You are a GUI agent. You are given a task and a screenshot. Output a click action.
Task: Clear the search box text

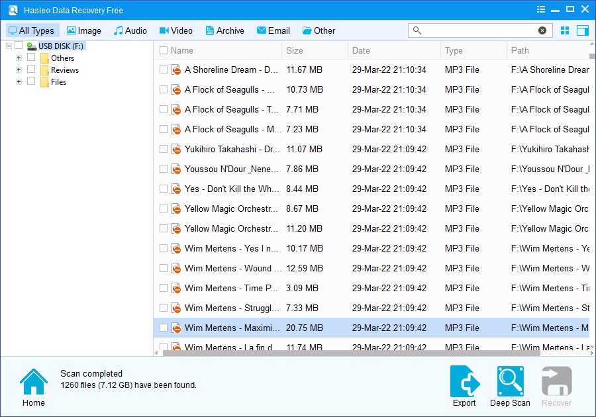[x=542, y=30]
